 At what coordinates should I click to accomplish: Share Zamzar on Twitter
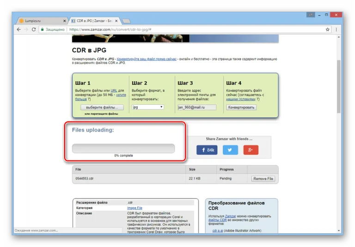[230, 150]
